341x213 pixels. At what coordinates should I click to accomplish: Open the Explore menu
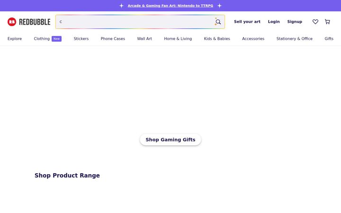pyautogui.click(x=15, y=39)
